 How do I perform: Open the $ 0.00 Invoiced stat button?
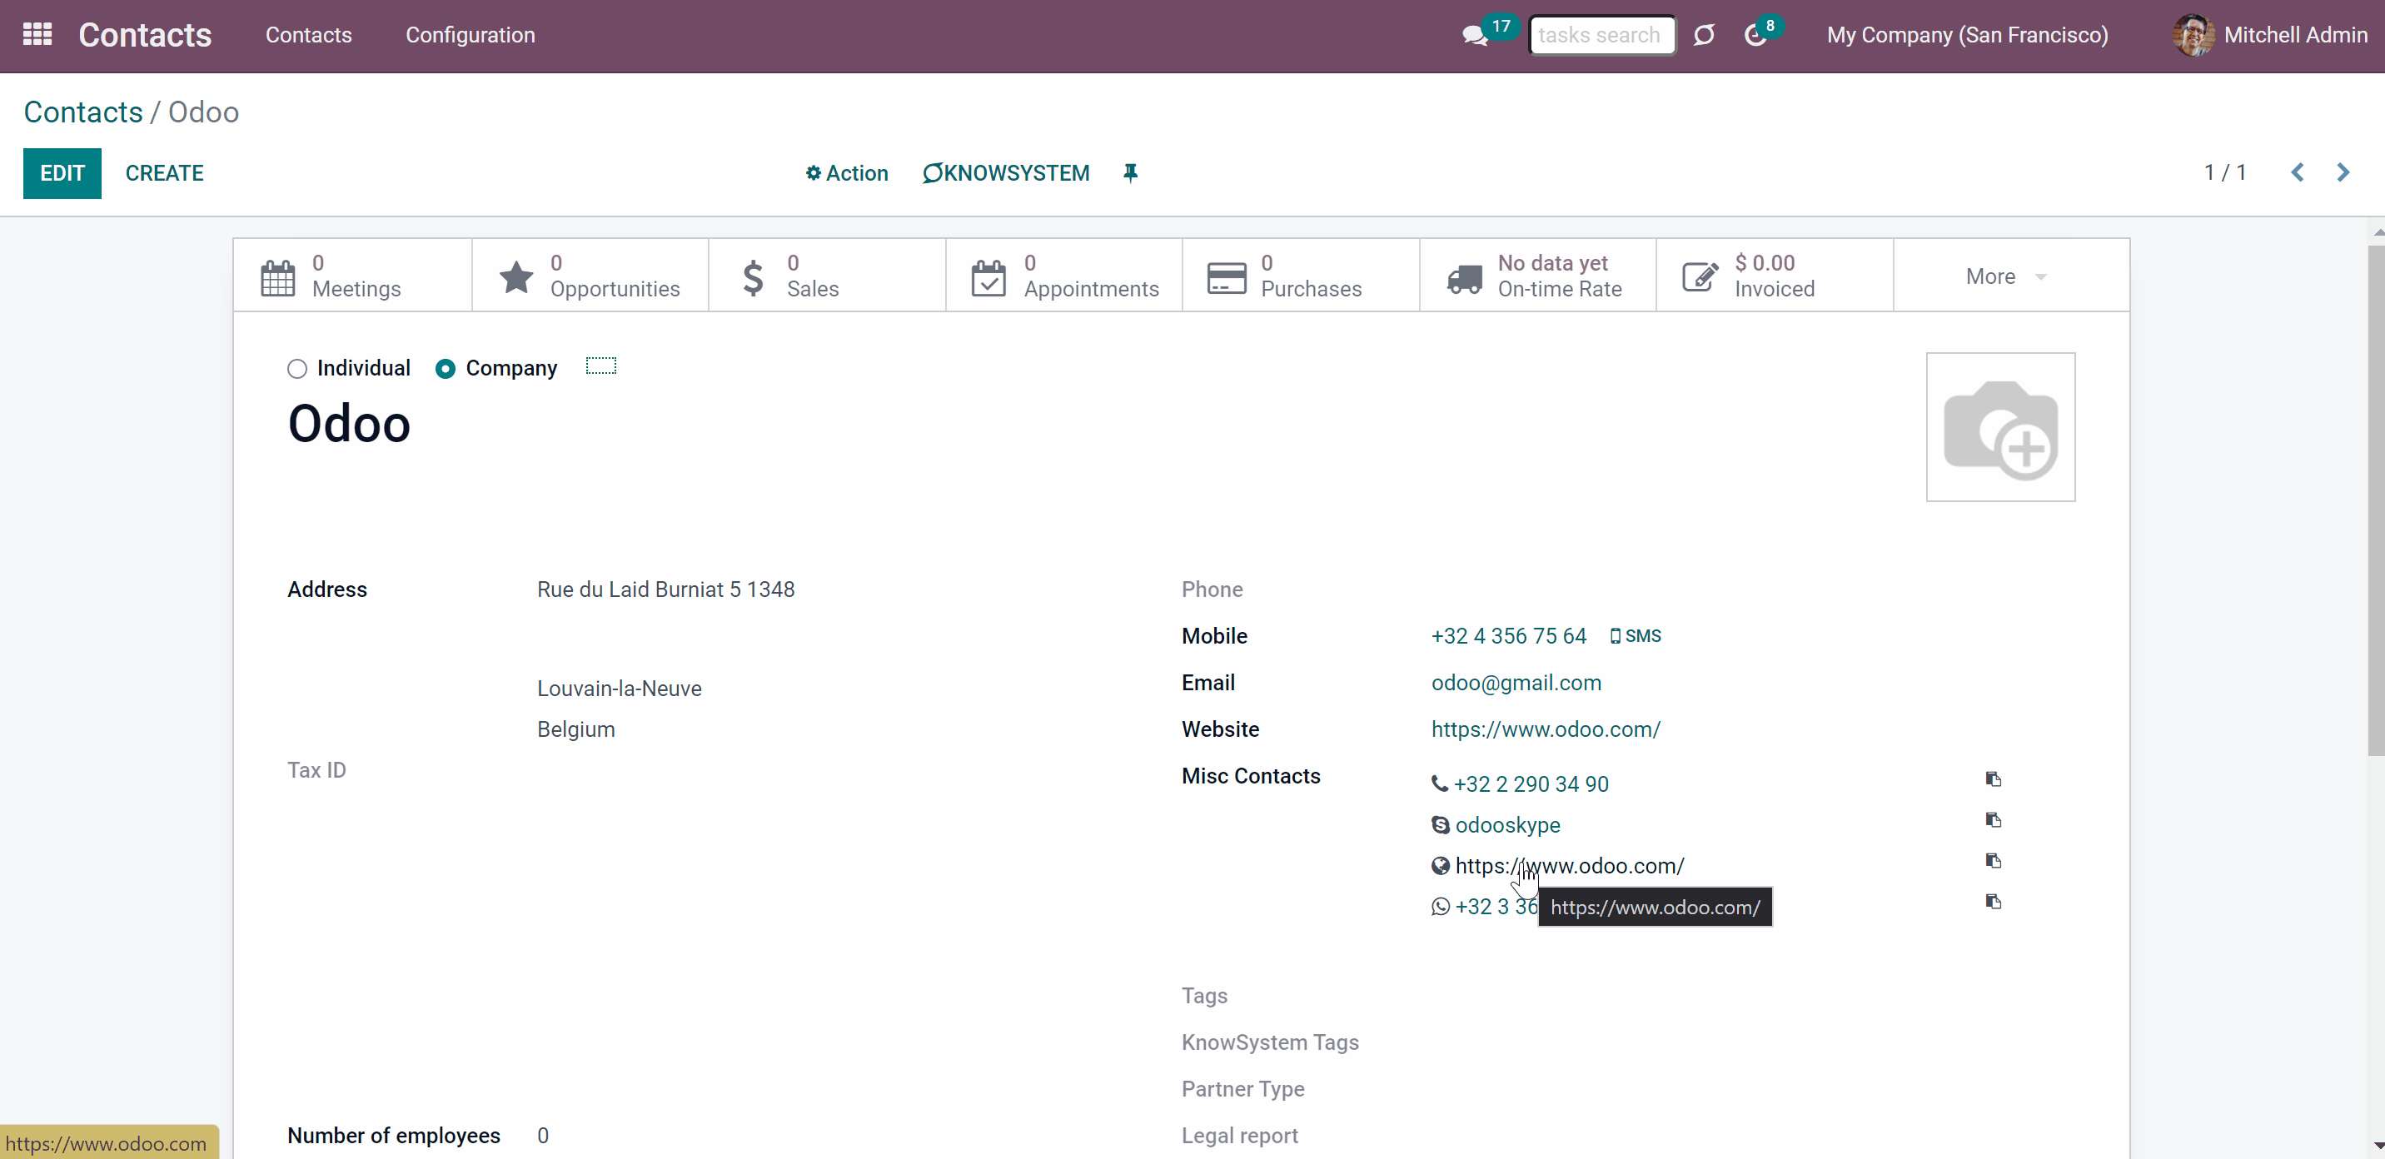click(x=1775, y=276)
